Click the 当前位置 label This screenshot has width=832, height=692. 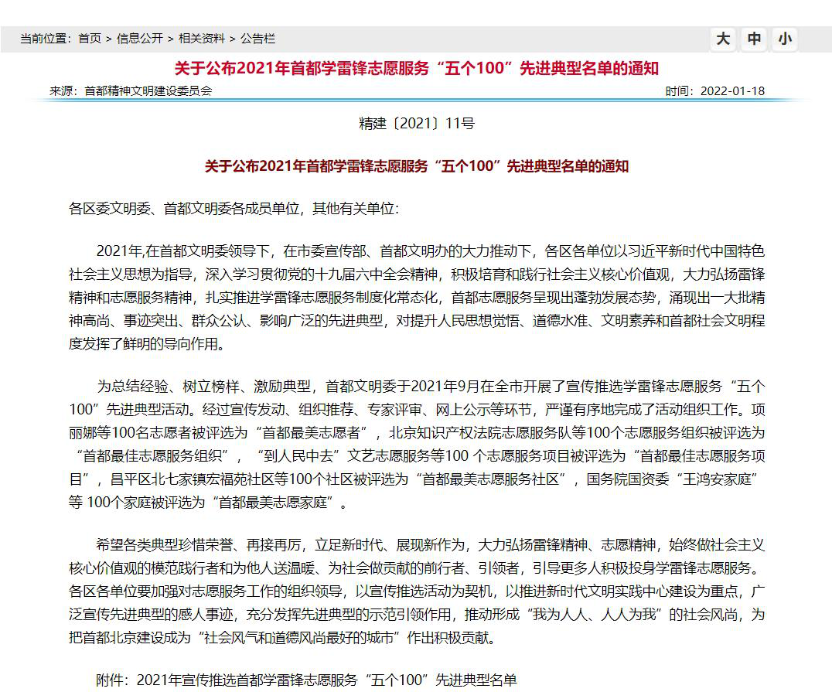45,39
